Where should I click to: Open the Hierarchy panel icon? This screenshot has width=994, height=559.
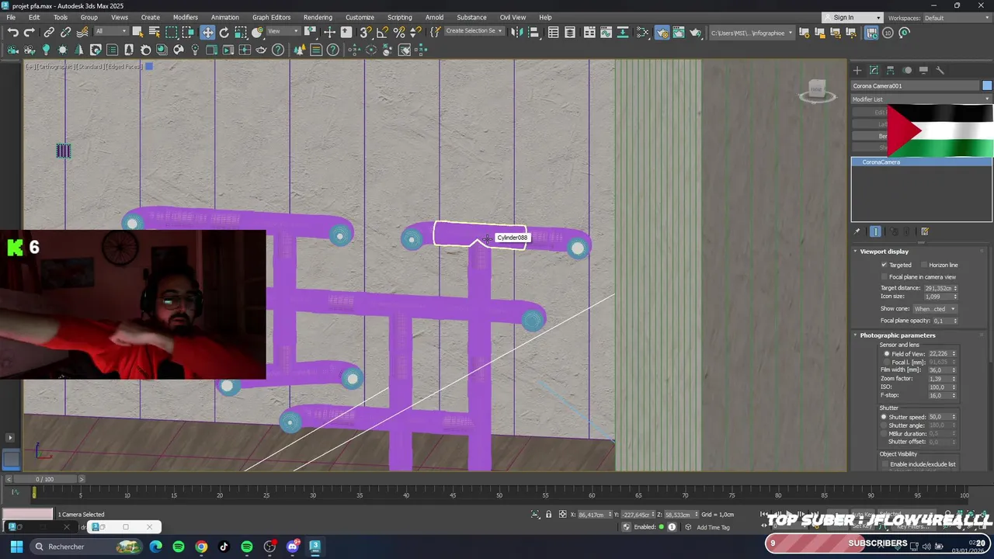pos(891,70)
